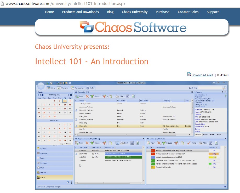Go to previous month in mini calendar

(x=41, y=95)
